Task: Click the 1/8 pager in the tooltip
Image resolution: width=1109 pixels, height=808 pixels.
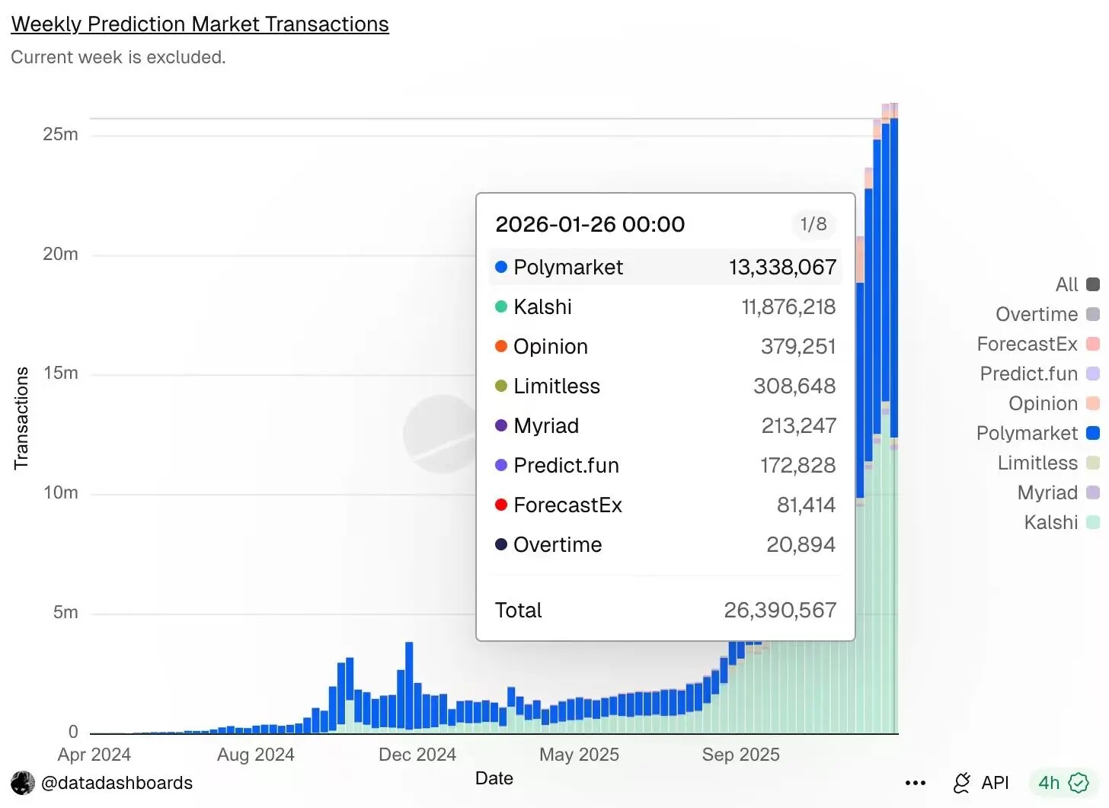Action: click(813, 224)
